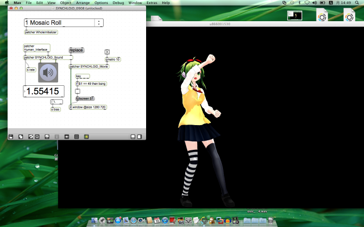Viewport: 364px width, 227px height.
Task: Open Finder from the Dock
Action: (94, 220)
